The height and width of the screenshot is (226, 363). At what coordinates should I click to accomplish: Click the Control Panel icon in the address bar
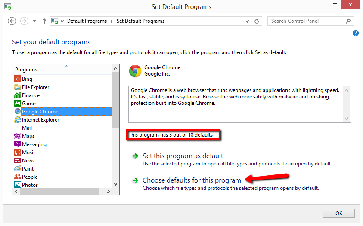pyautogui.click(x=55, y=21)
